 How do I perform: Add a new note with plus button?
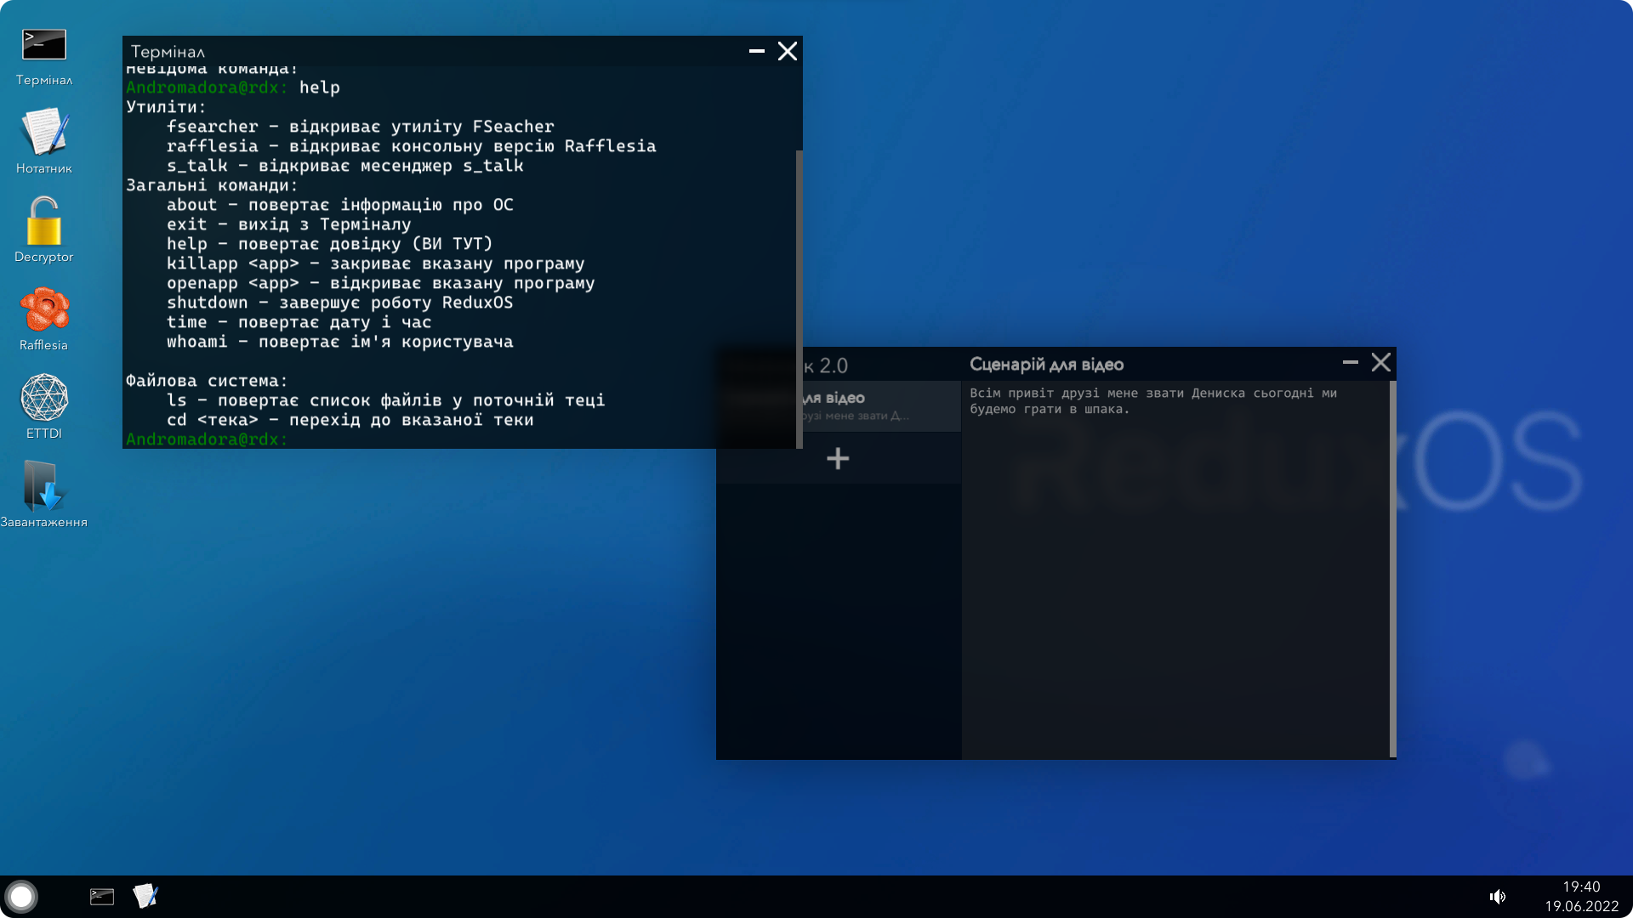(838, 459)
